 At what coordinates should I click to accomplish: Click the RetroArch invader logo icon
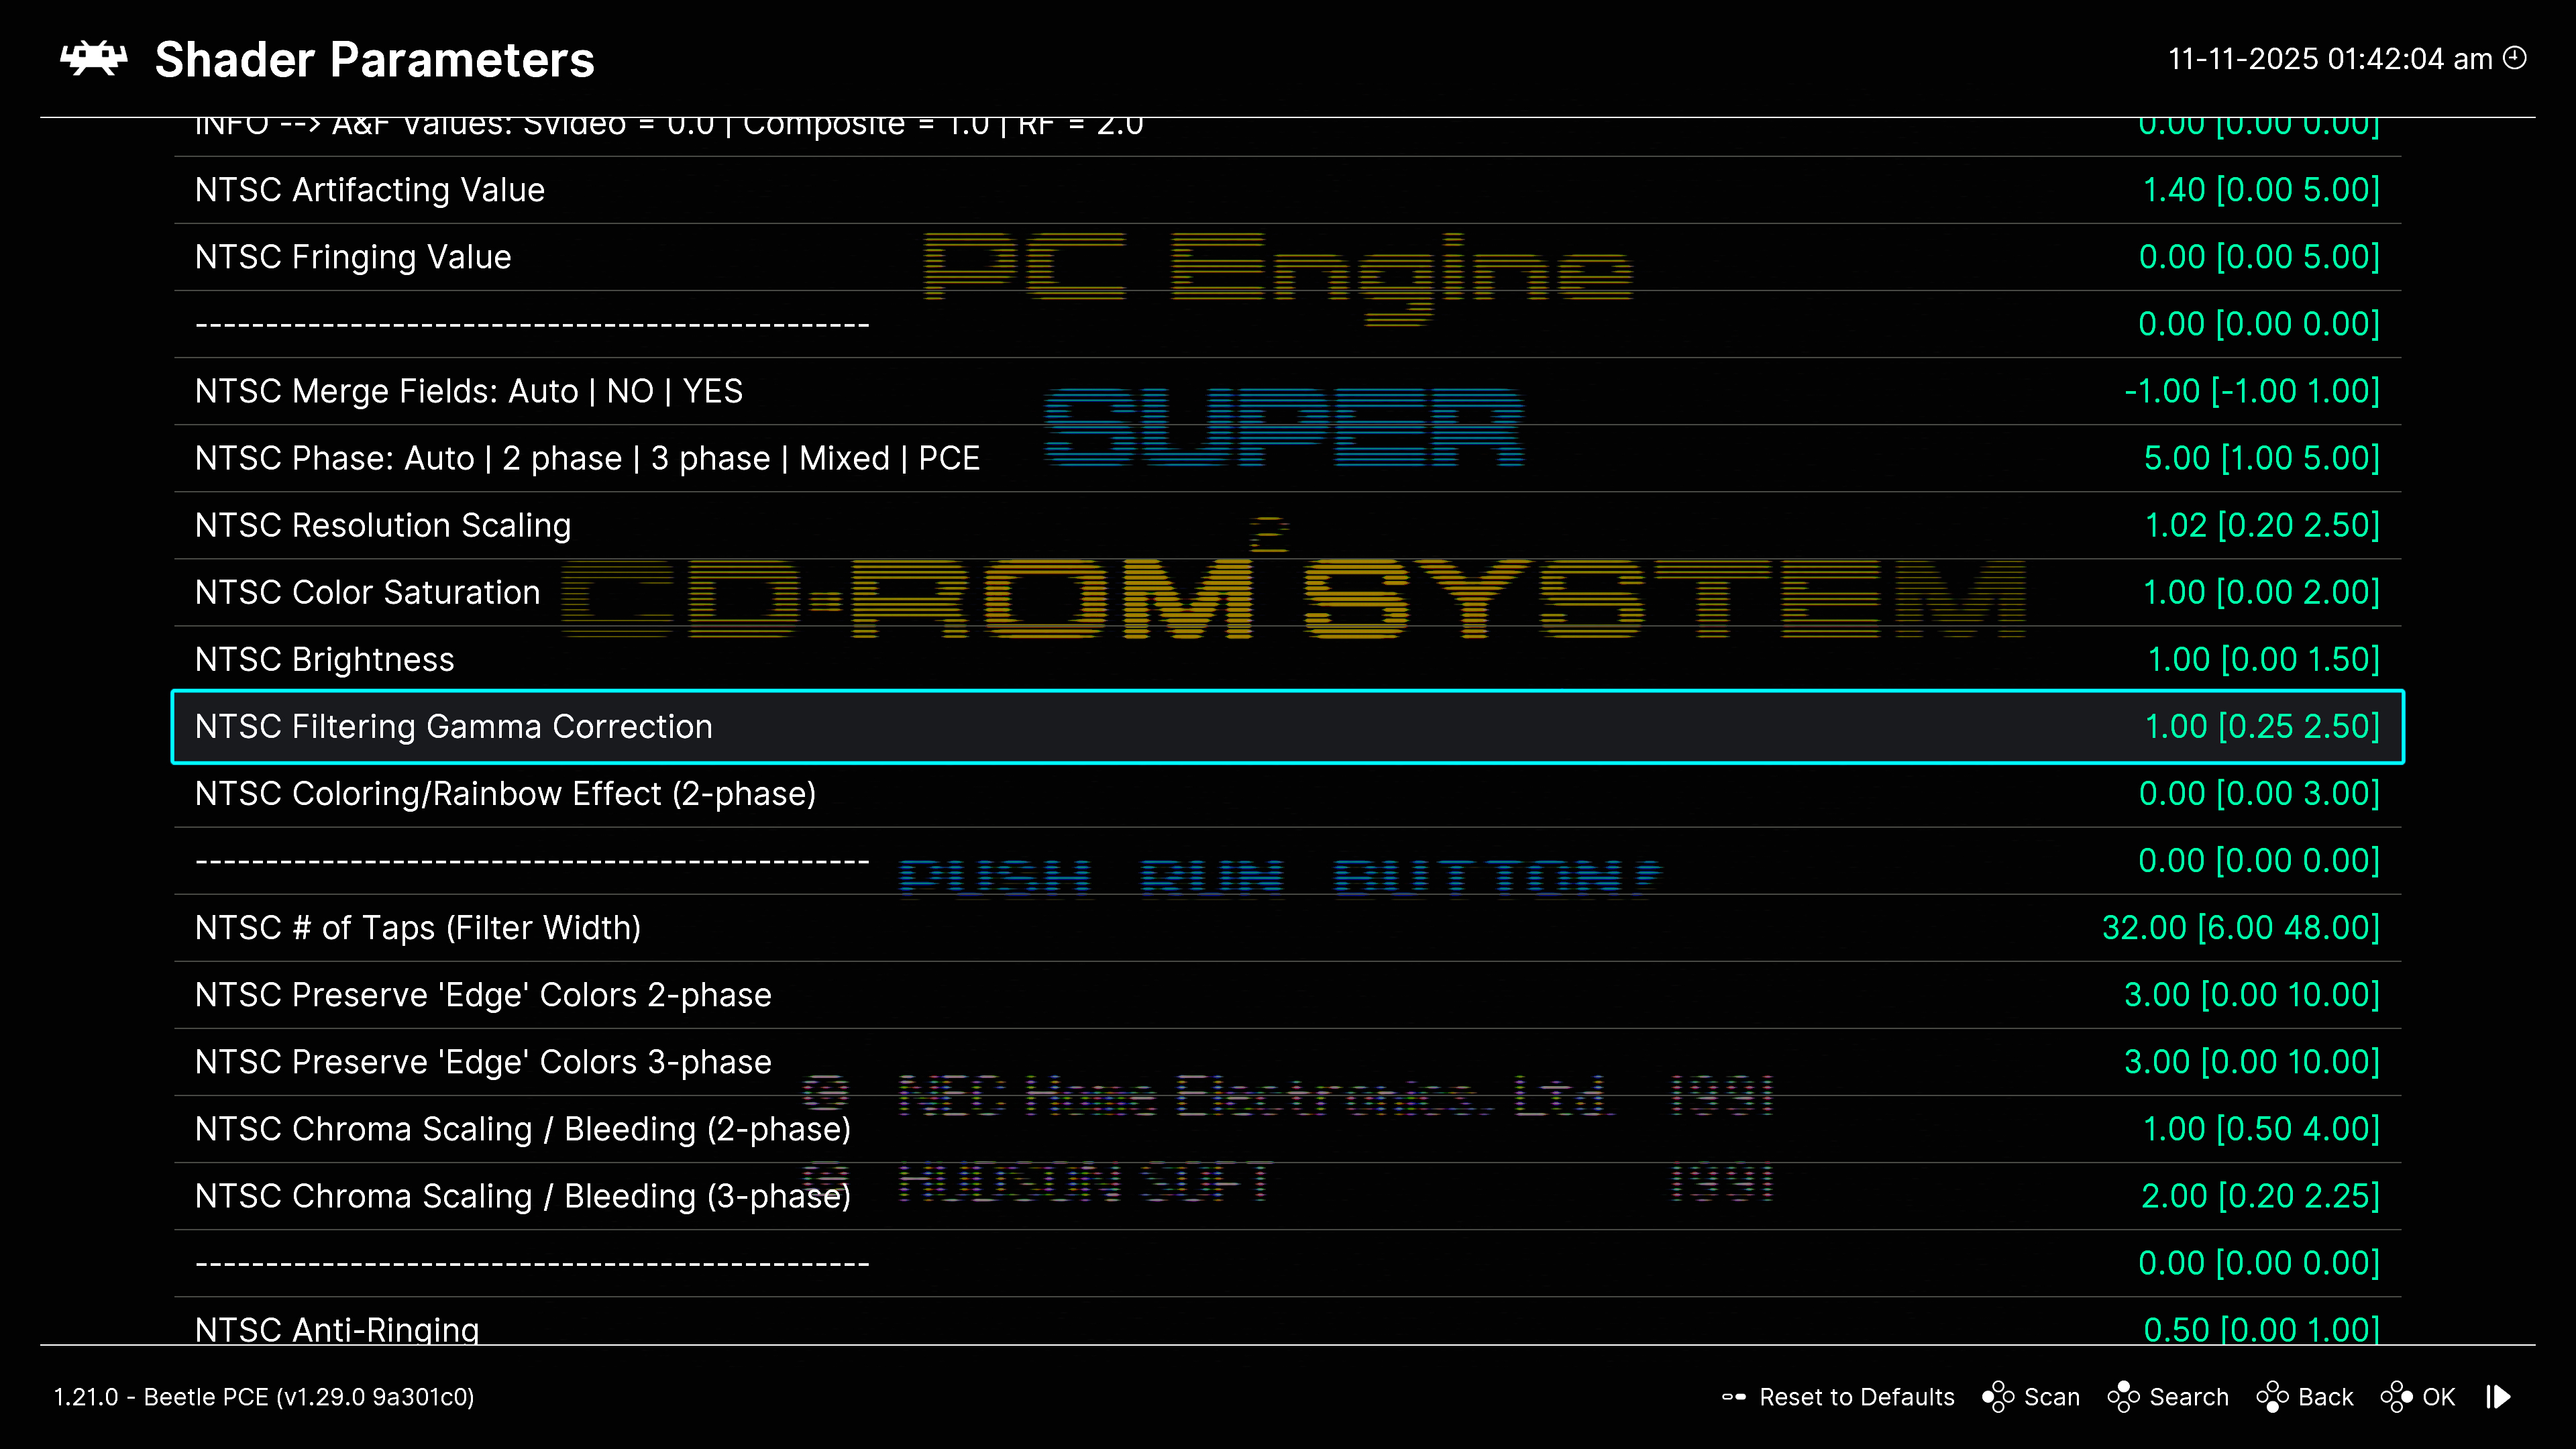(94, 59)
